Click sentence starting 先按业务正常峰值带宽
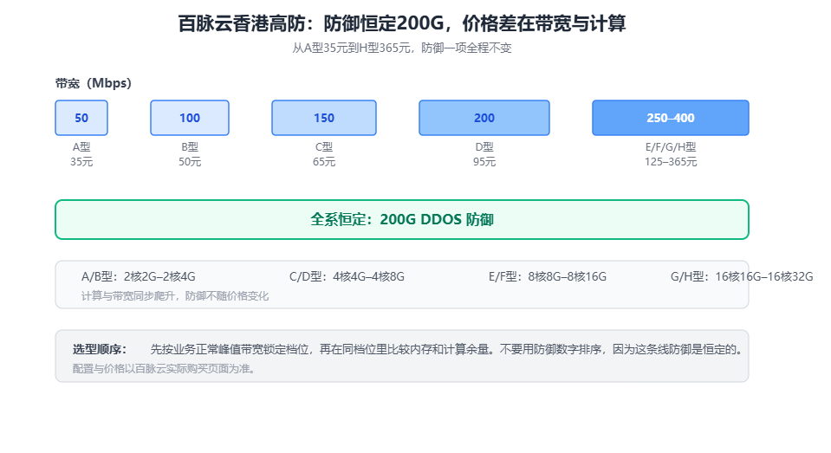Viewport: 831px width, 453px height. coord(447,349)
